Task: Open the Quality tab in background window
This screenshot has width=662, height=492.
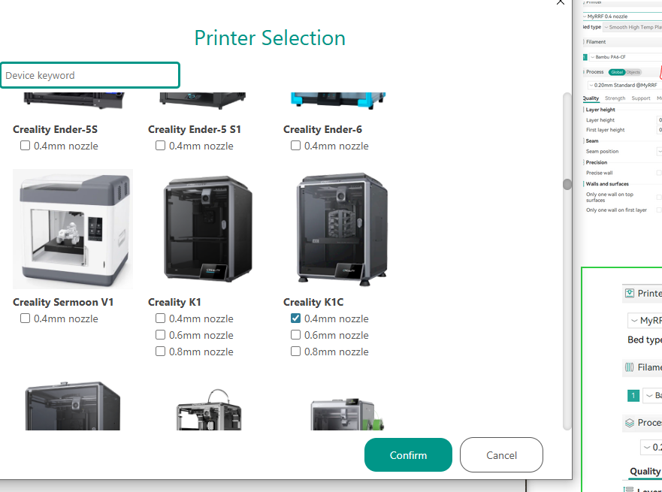Action: [x=591, y=98]
